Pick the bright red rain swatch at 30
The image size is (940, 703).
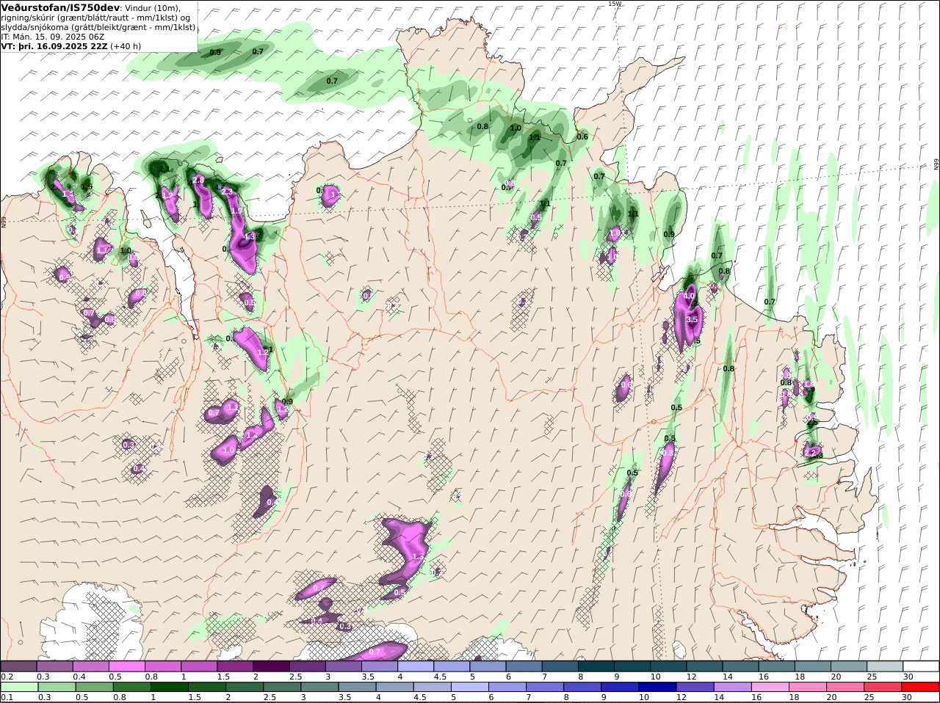tap(921, 687)
